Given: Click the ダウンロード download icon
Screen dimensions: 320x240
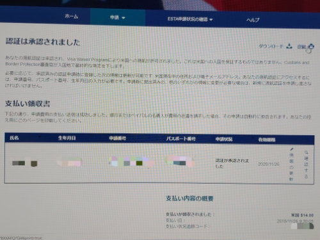Looking at the screenshot, I should tap(289, 46).
